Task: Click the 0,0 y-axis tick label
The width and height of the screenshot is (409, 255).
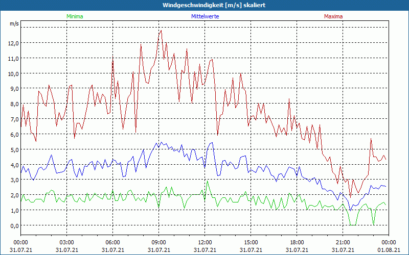Action: tap(14, 226)
